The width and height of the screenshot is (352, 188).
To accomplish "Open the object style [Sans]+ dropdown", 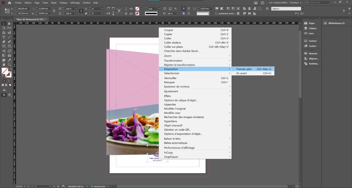I will pyautogui.click(x=302, y=9).
